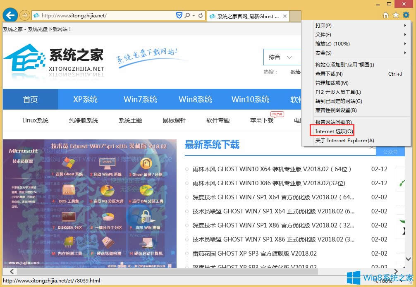
Task: Click the Tracking Protection shield icon
Action: pyautogui.click(x=179, y=15)
